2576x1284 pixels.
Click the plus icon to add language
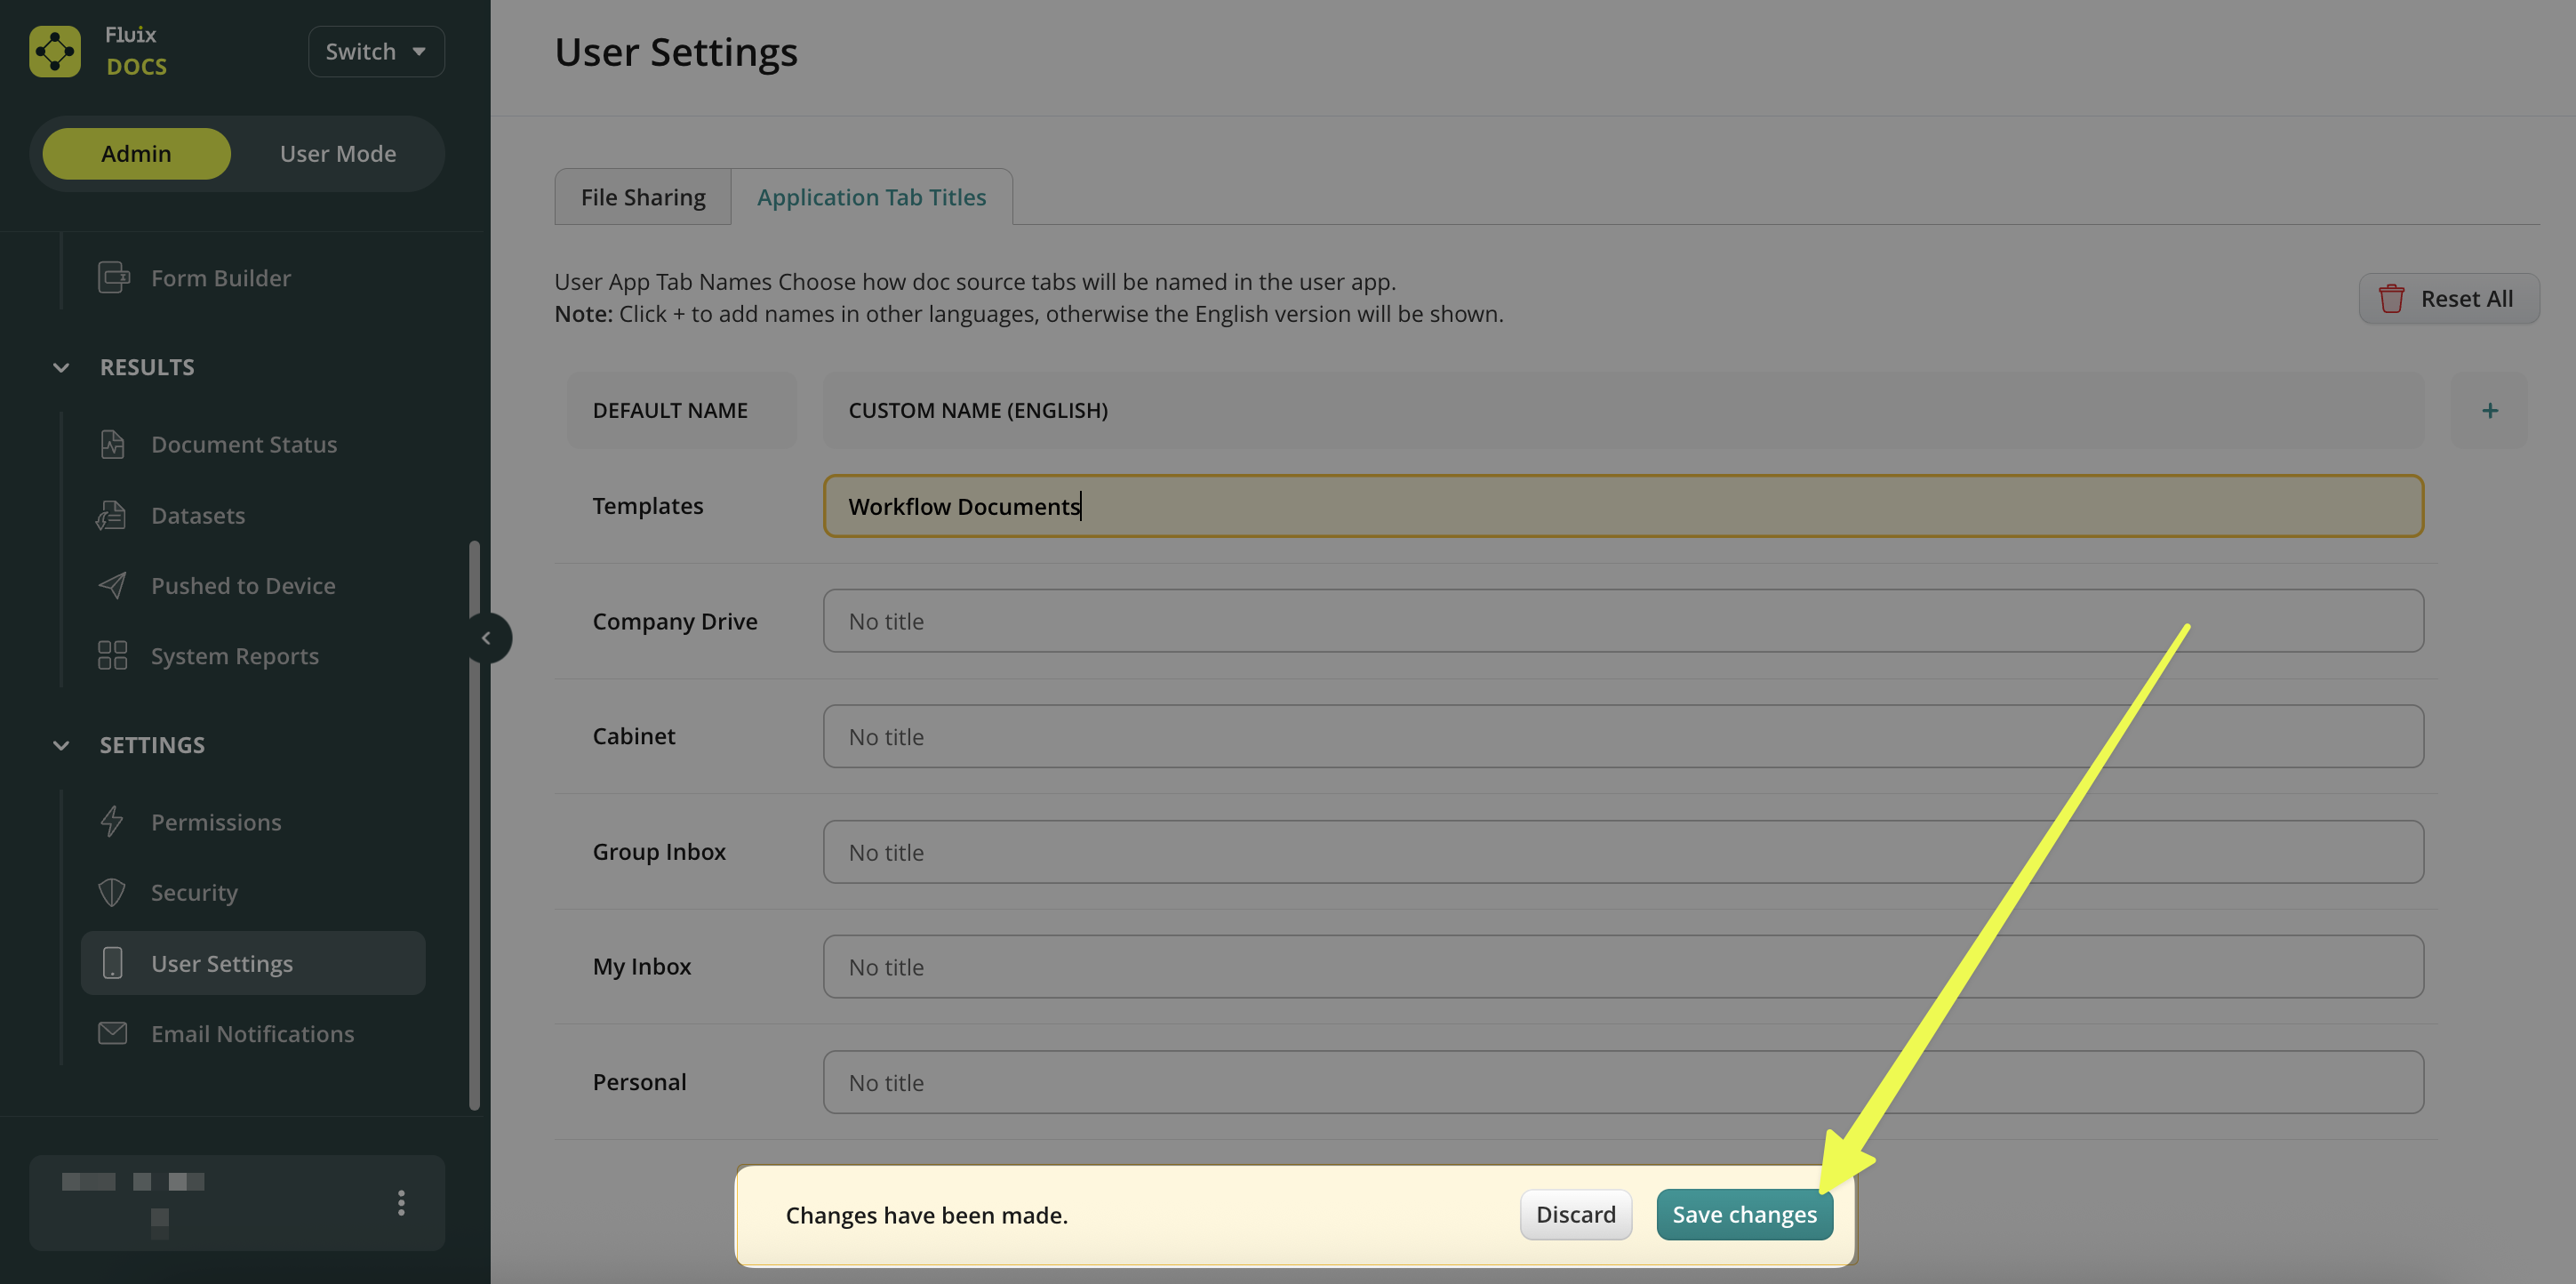pos(2489,410)
